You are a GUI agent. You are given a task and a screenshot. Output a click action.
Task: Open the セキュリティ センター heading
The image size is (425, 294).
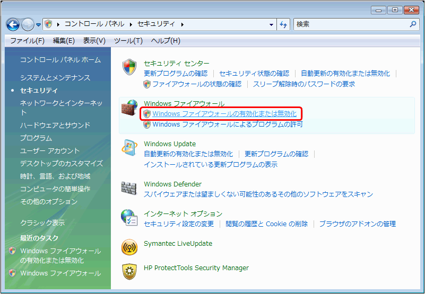coord(177,64)
